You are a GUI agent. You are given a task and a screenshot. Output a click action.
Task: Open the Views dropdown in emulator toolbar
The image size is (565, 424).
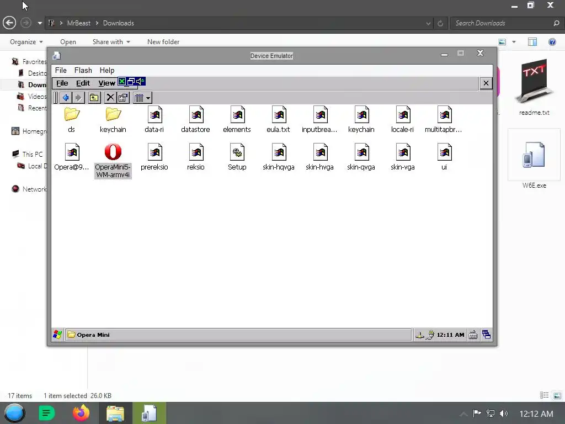click(142, 98)
